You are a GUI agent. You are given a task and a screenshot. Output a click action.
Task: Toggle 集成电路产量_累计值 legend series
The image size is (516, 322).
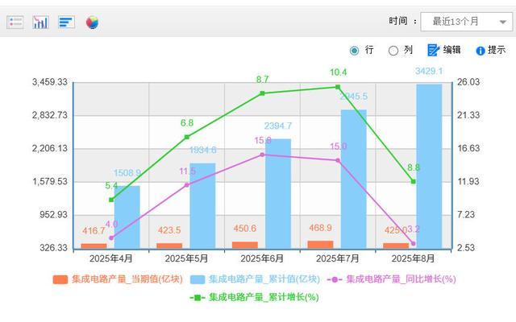pyautogui.click(x=255, y=279)
